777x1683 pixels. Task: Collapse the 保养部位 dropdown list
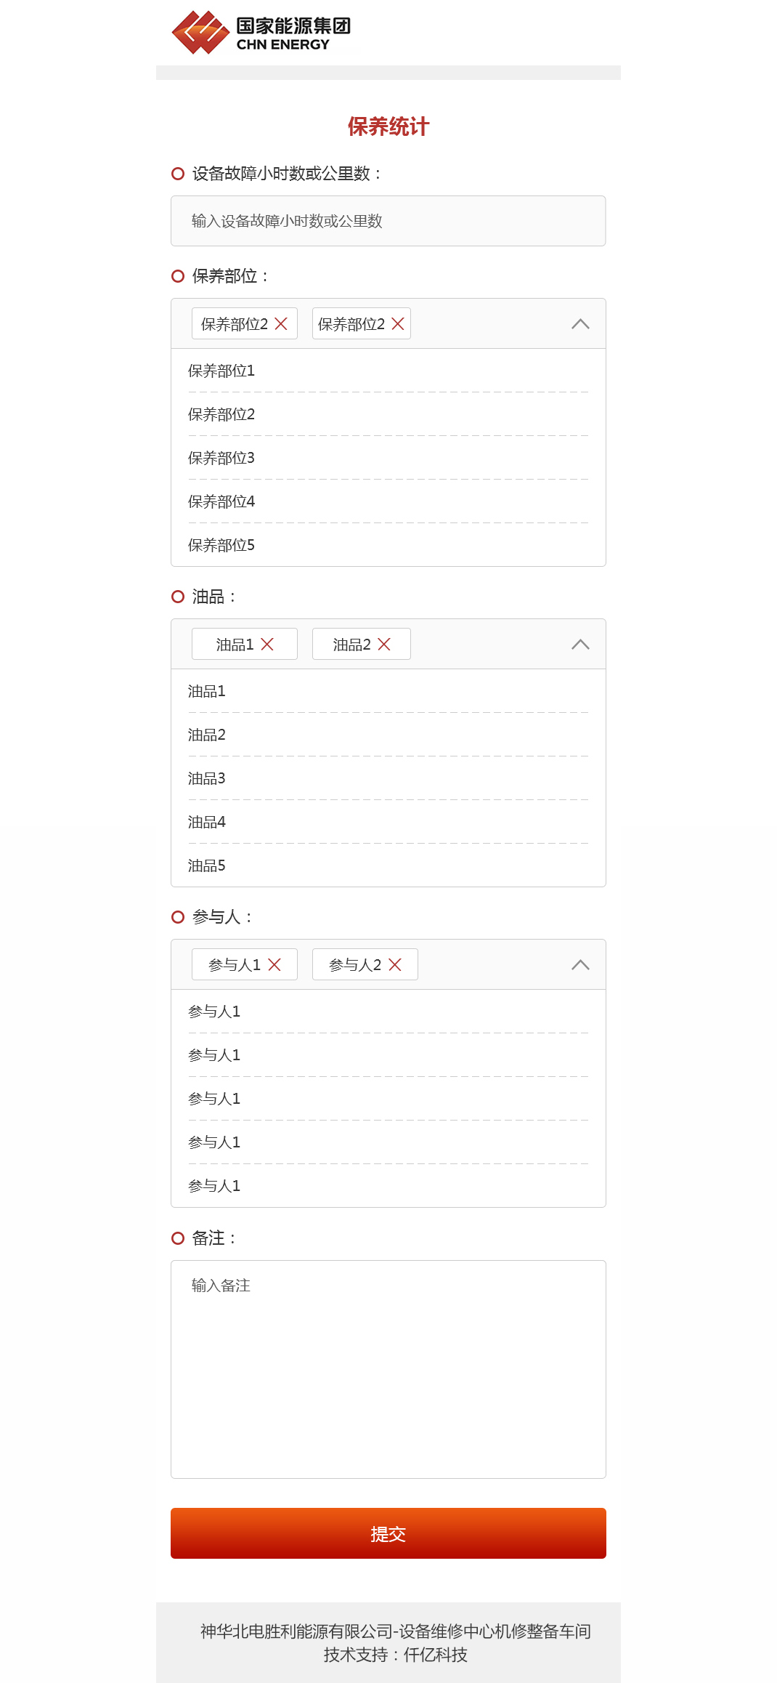[580, 324]
